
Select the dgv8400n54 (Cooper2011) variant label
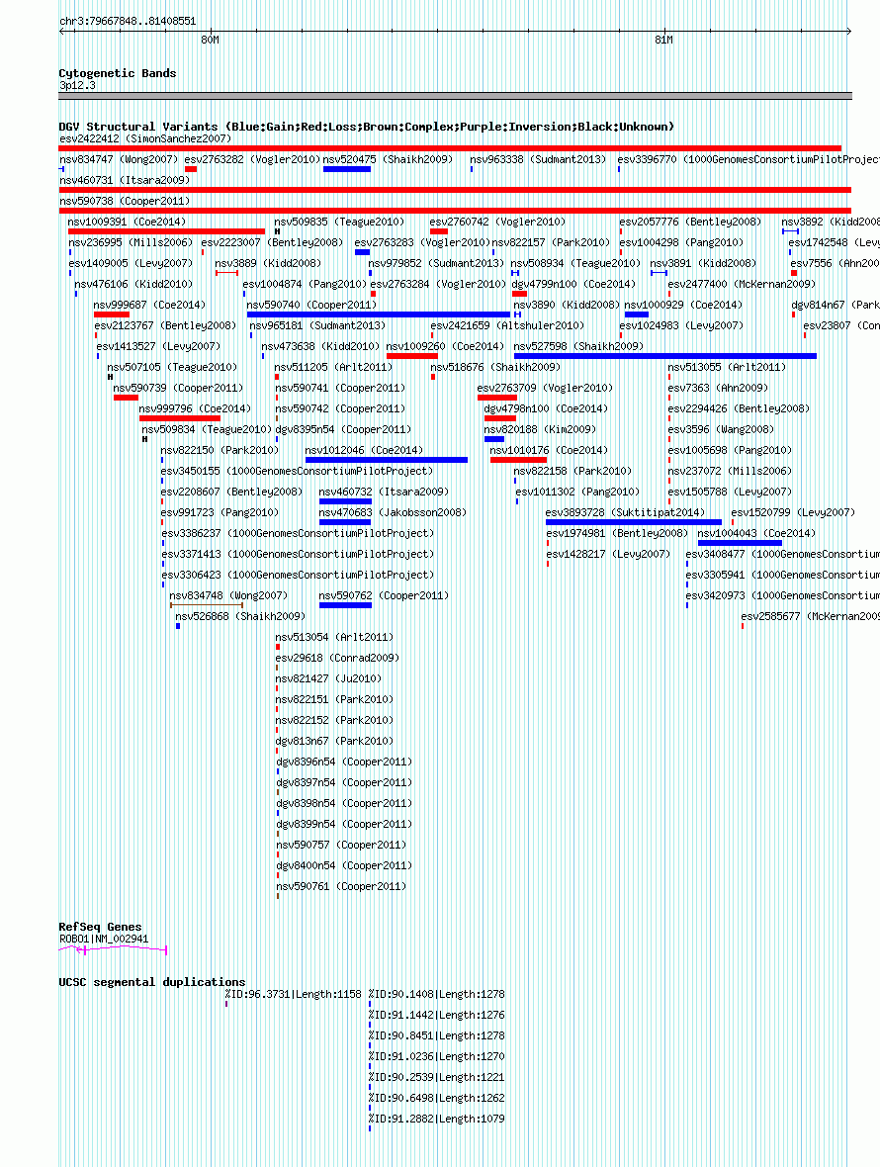pos(344,865)
